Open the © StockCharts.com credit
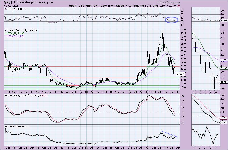The height and width of the screenshot is (150, 228). click(x=168, y=2)
